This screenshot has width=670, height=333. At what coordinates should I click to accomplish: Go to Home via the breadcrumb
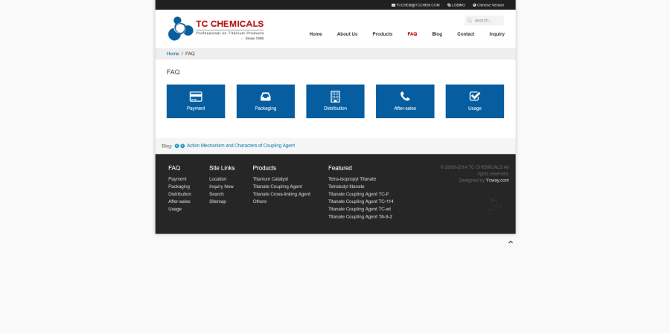click(x=173, y=54)
